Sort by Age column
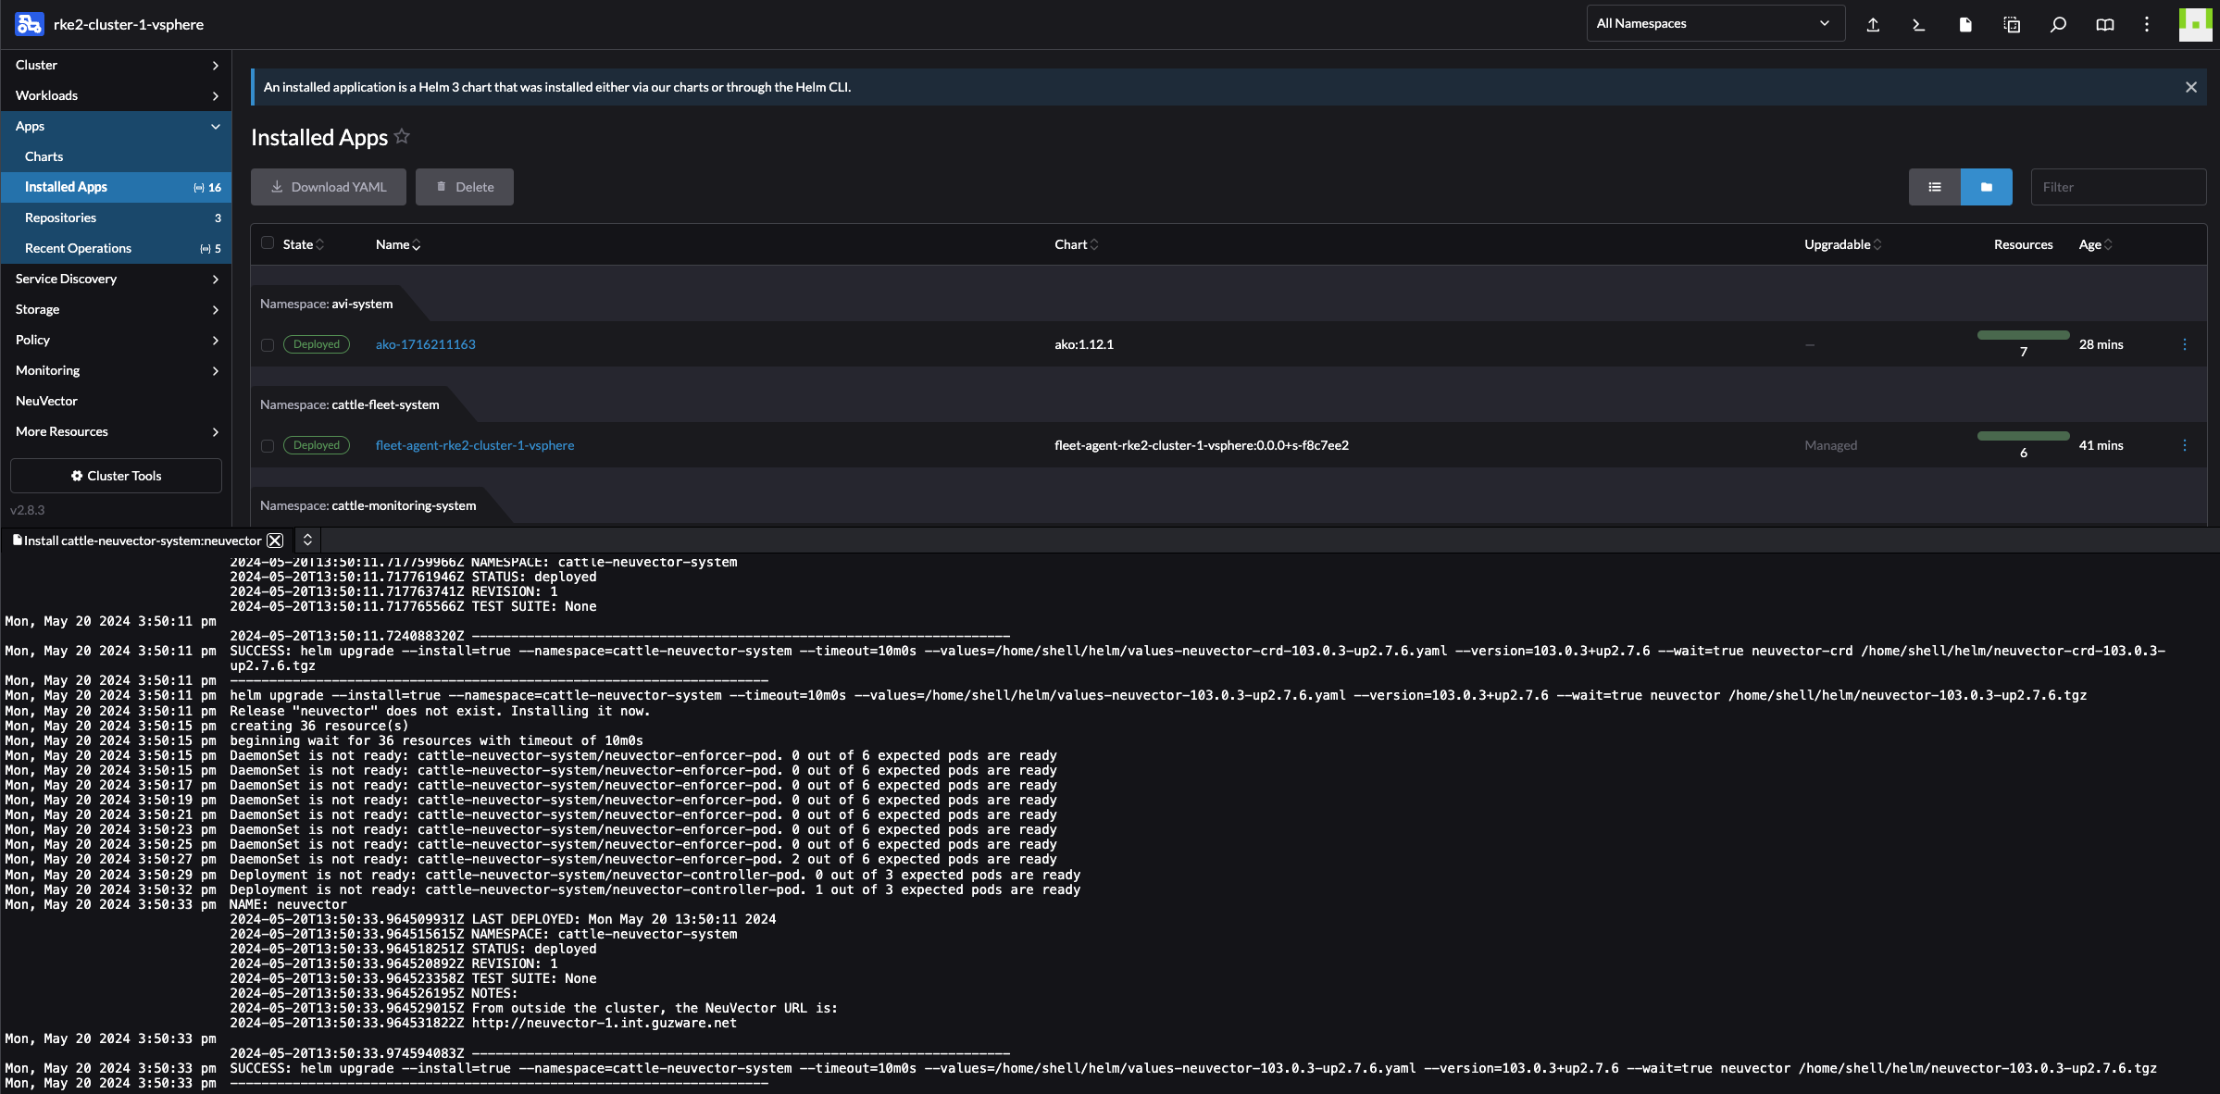Viewport: 2220px width, 1094px height. pyautogui.click(x=2096, y=244)
